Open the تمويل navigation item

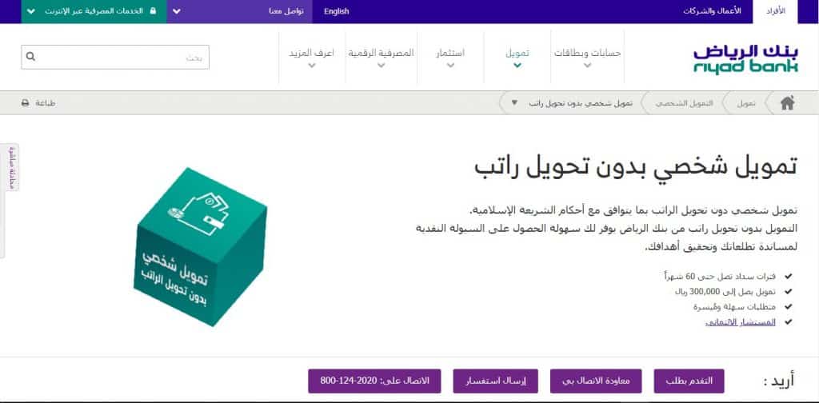(x=517, y=54)
